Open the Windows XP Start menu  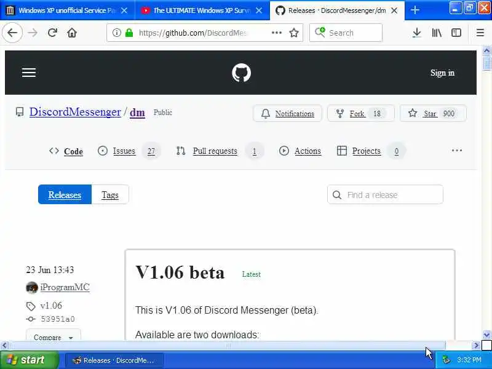coord(29,360)
